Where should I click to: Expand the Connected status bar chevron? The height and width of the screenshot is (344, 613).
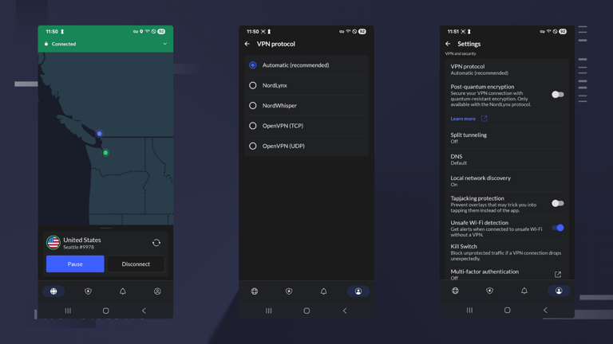(164, 44)
